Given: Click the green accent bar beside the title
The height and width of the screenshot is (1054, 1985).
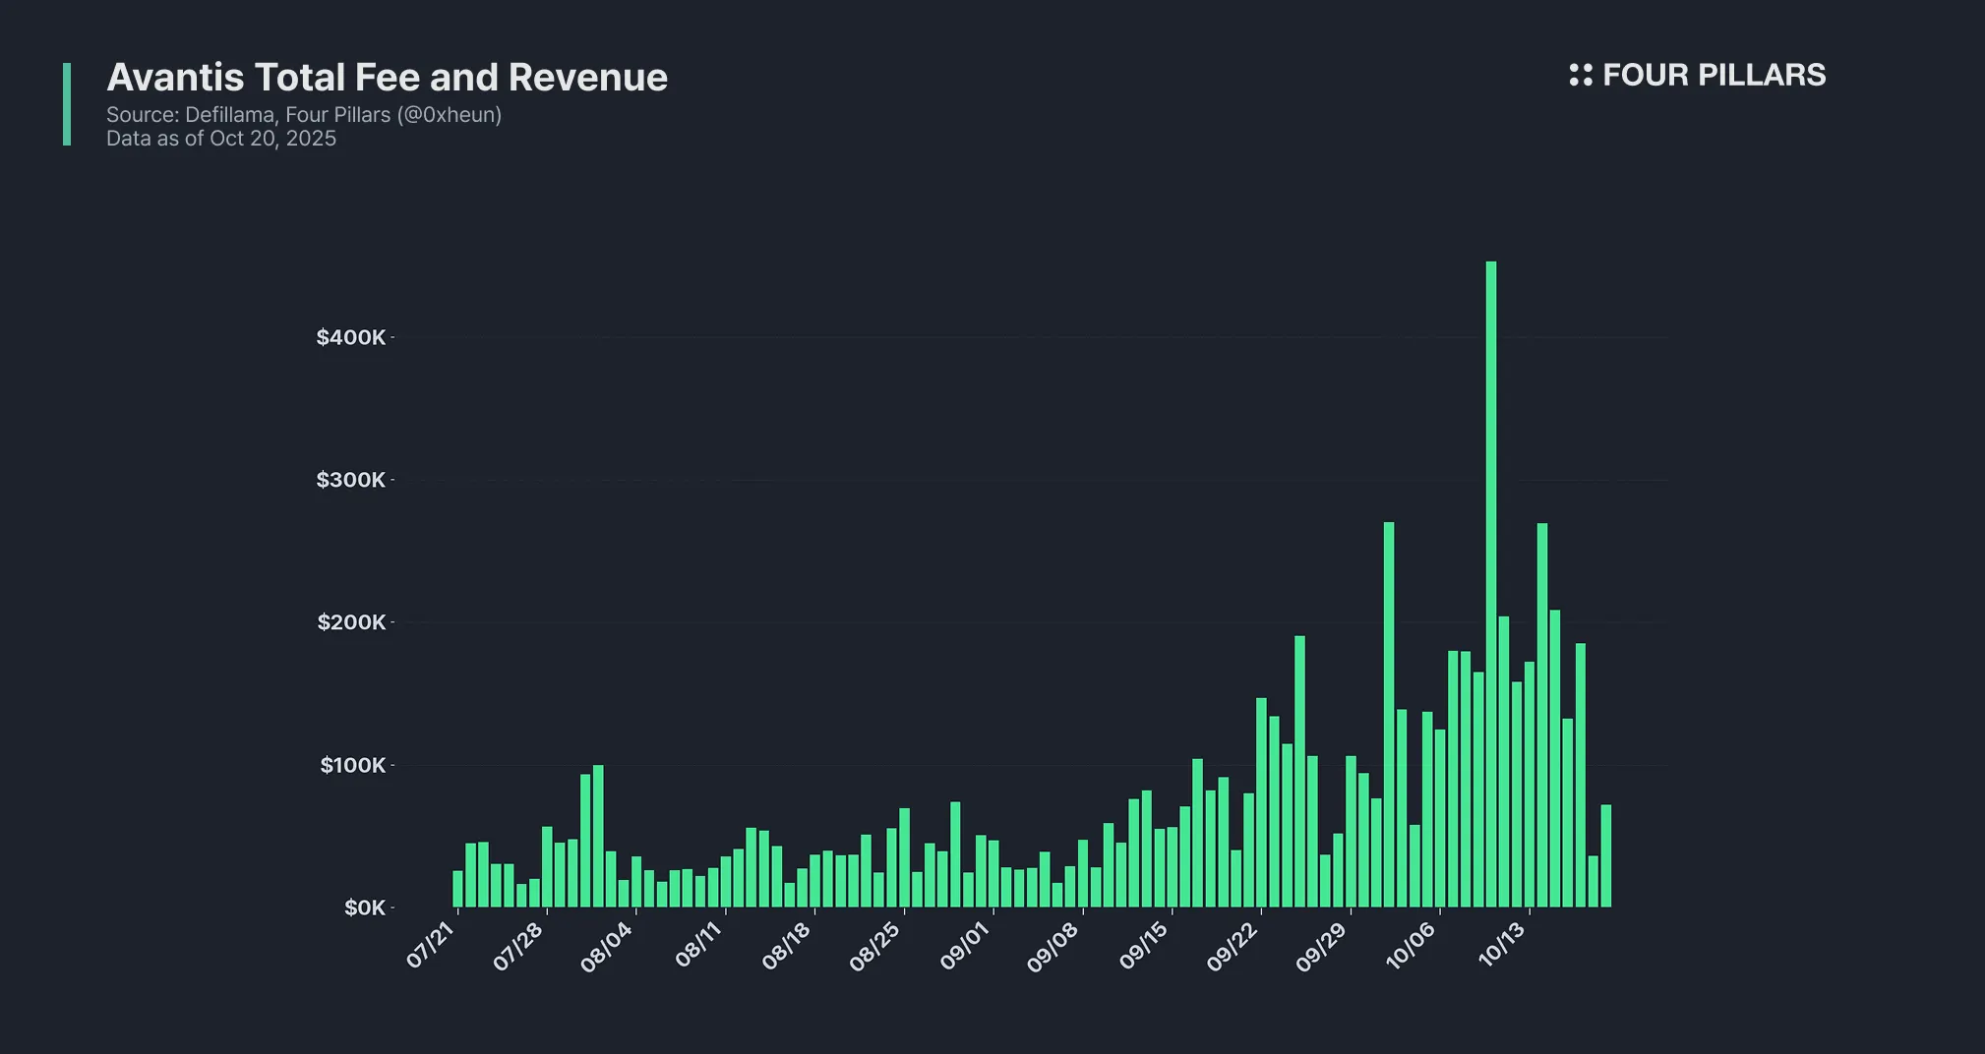Looking at the screenshot, I should 67,104.
